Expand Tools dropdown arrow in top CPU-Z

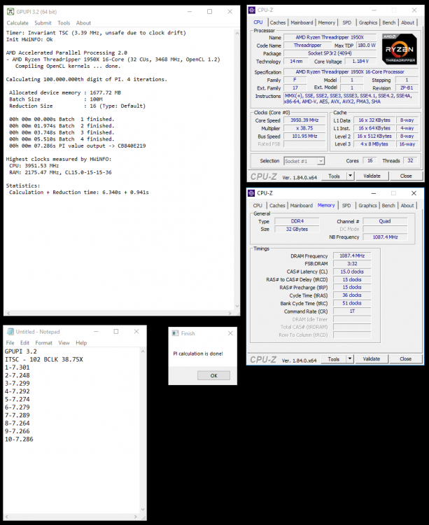pyautogui.click(x=350, y=176)
